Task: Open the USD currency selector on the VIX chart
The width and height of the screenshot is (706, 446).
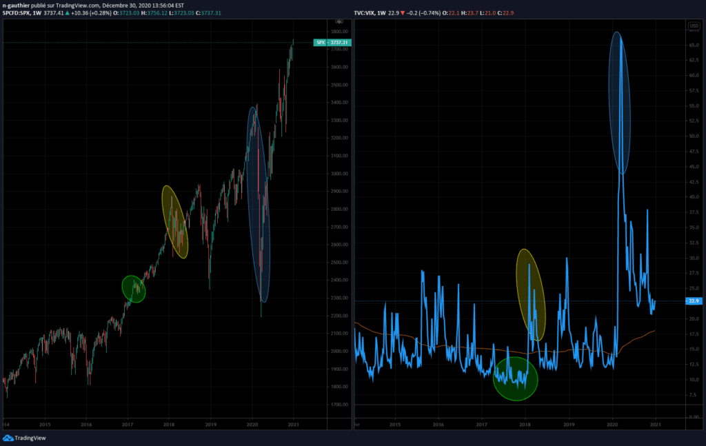Action: pyautogui.click(x=694, y=26)
